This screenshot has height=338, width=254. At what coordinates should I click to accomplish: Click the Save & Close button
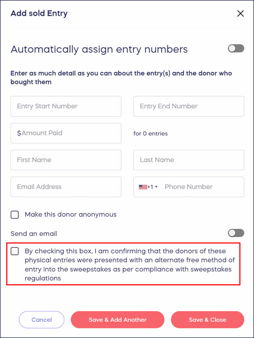(207, 320)
